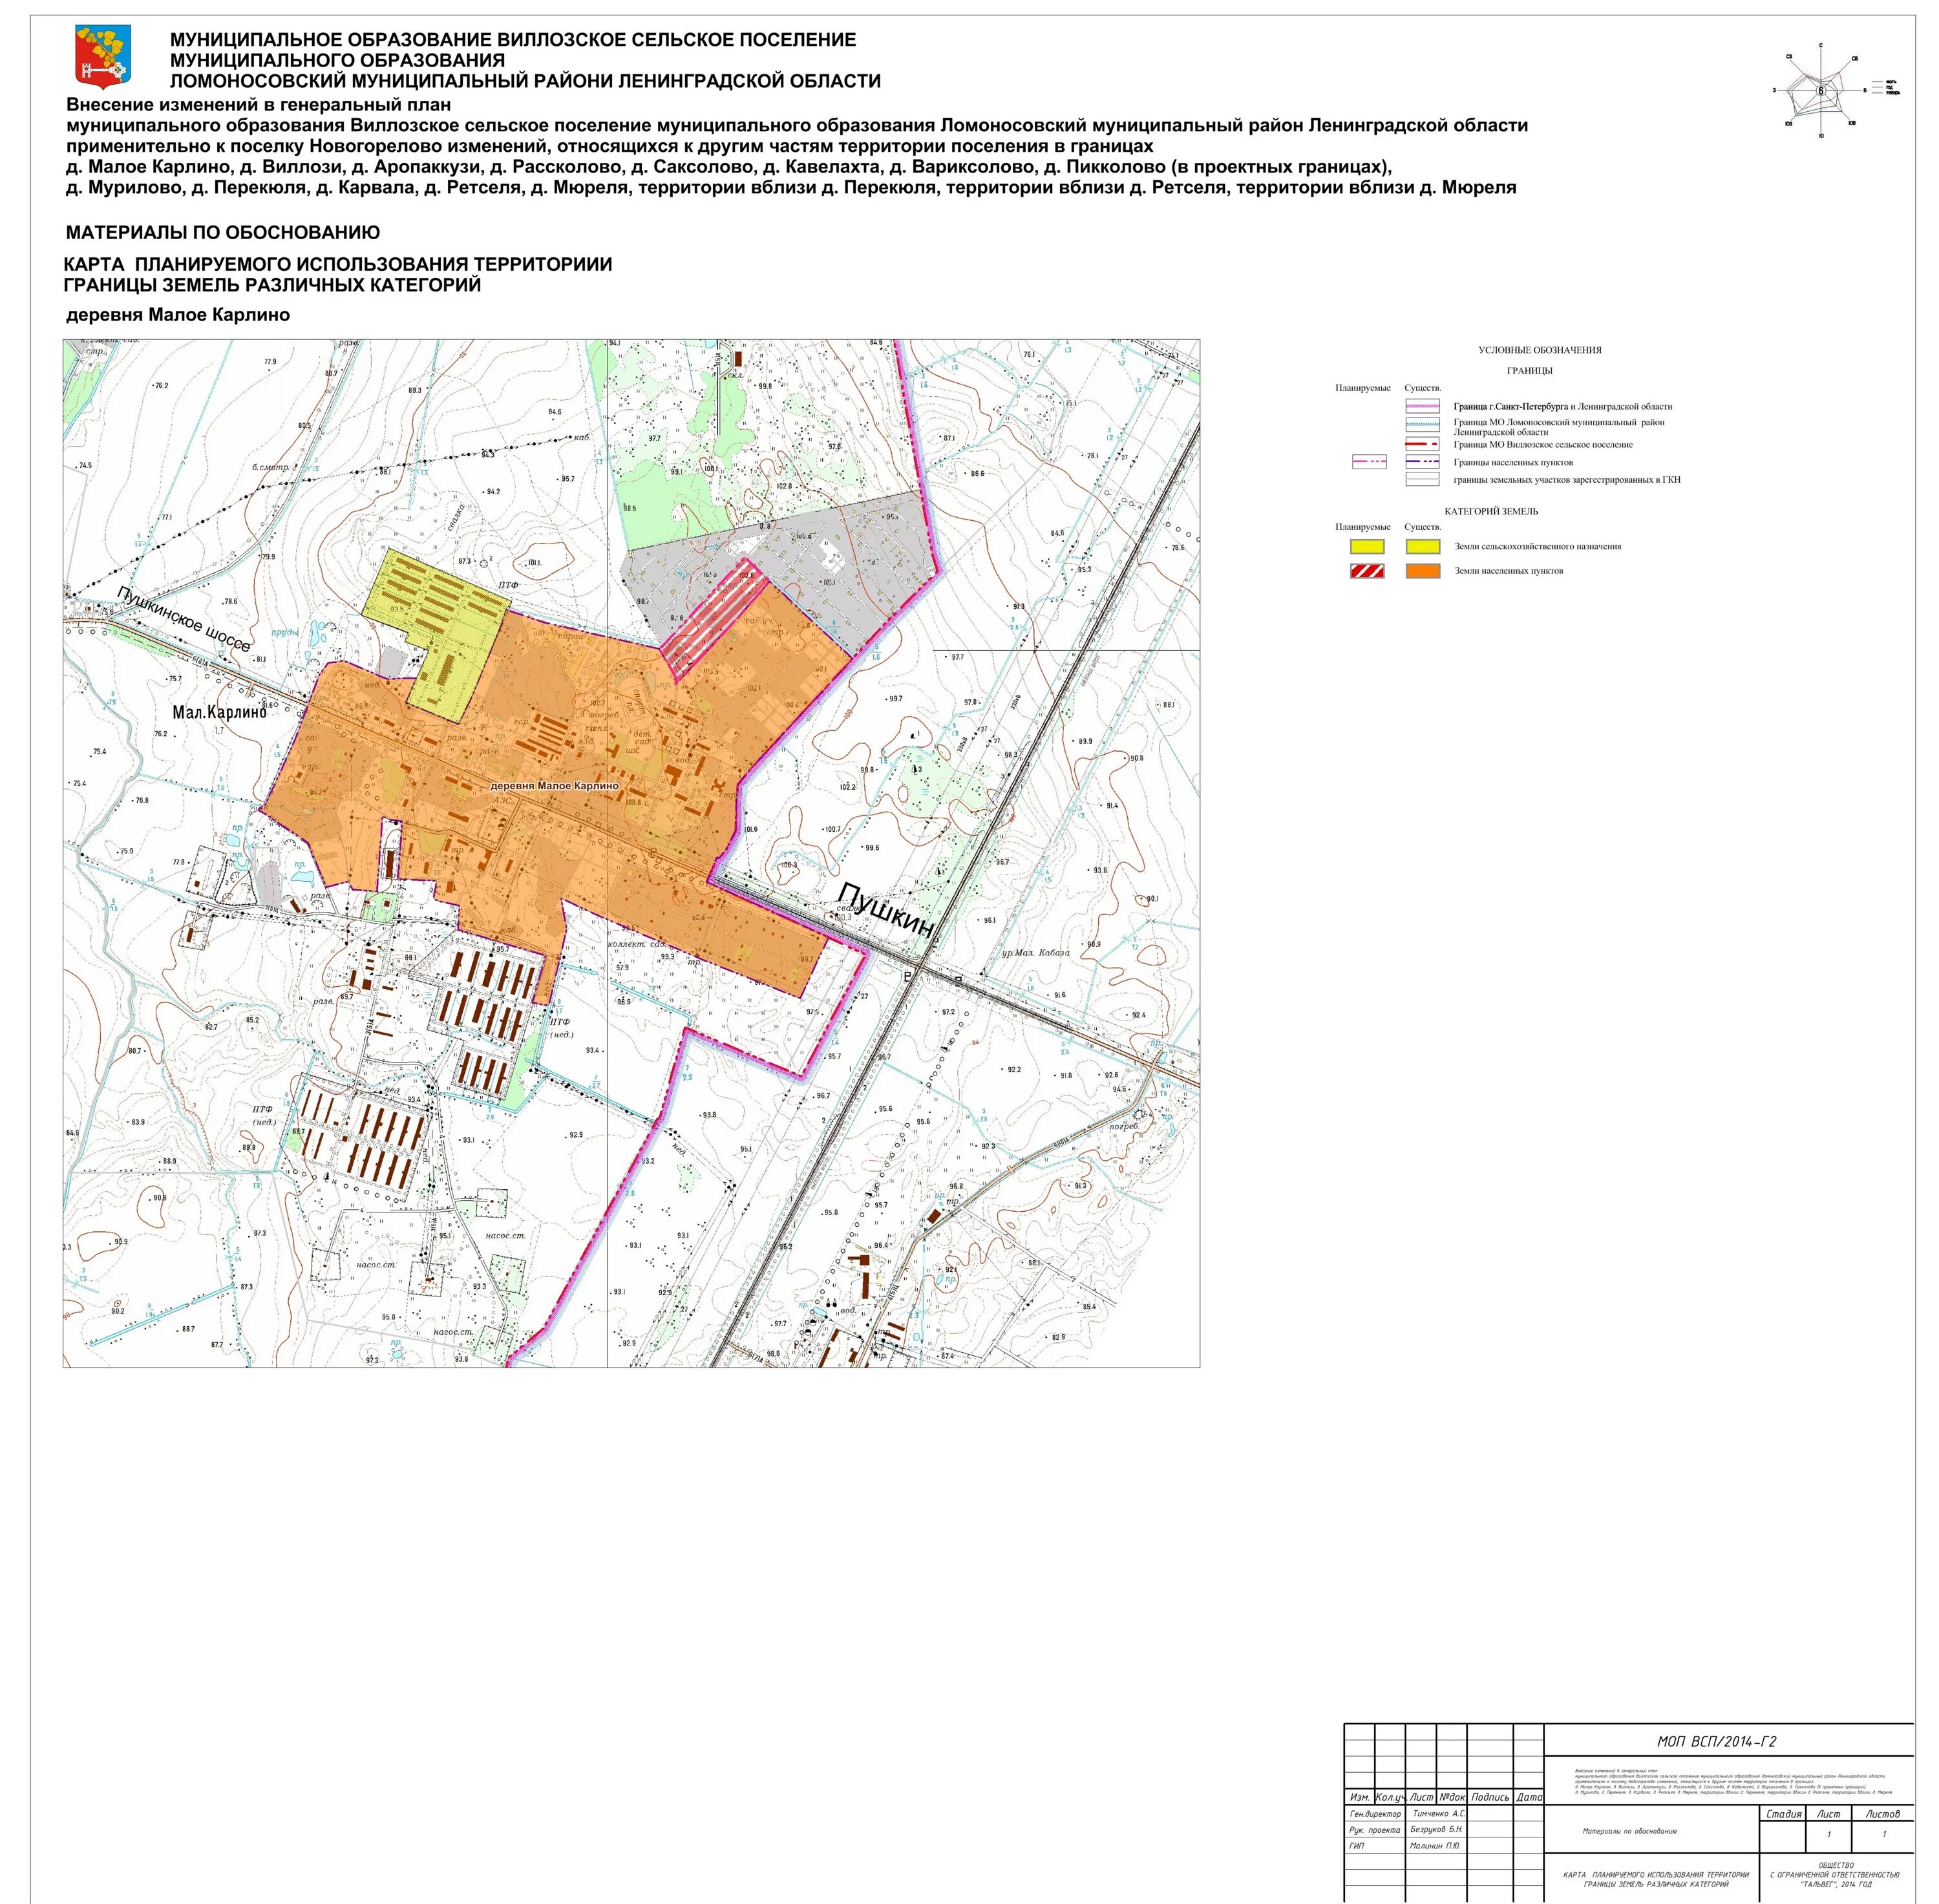The height and width of the screenshot is (1904, 1939).
Task: Click the 'МАТЕРИАЛЫ ПО ОБОСНОВАНИЮ' heading
Action: point(222,233)
